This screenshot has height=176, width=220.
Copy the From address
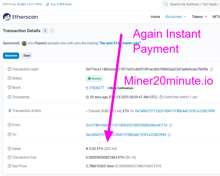click(x=171, y=125)
